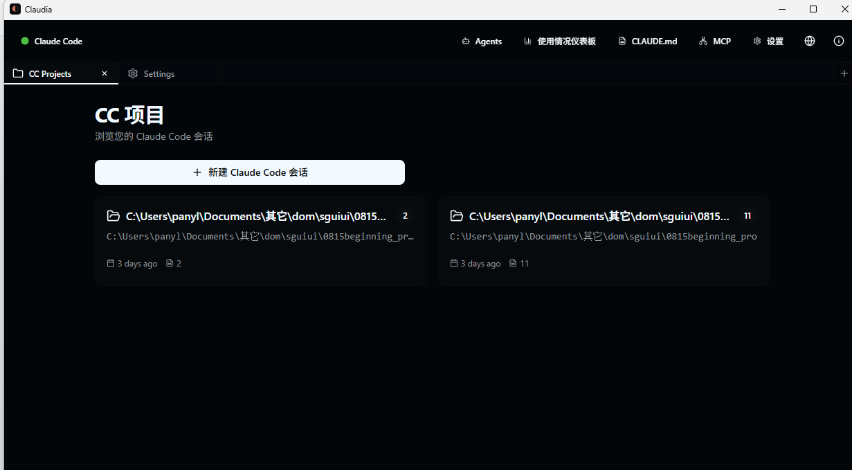Click the Claudia app logo in title bar

pyautogui.click(x=15, y=10)
